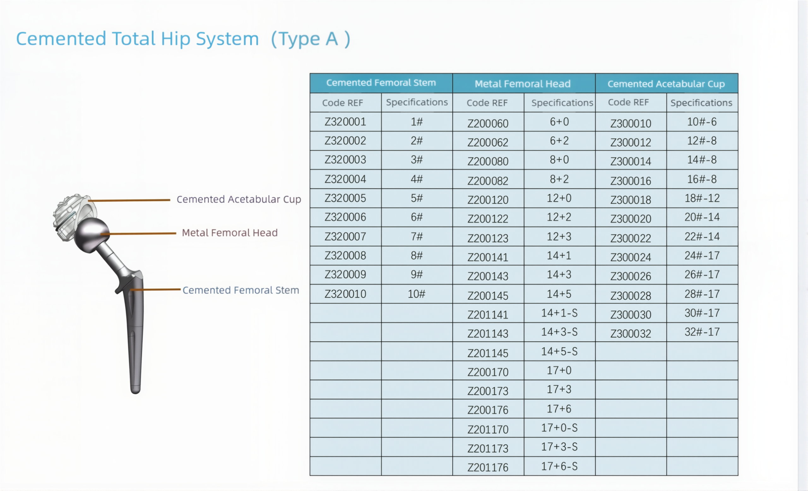Select the Z320001 code cell
Viewport: 808px width, 491px height.
[x=345, y=122]
